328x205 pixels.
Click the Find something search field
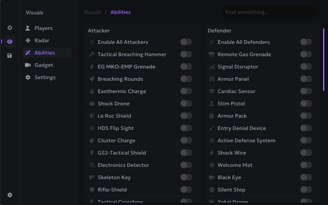click(x=270, y=12)
